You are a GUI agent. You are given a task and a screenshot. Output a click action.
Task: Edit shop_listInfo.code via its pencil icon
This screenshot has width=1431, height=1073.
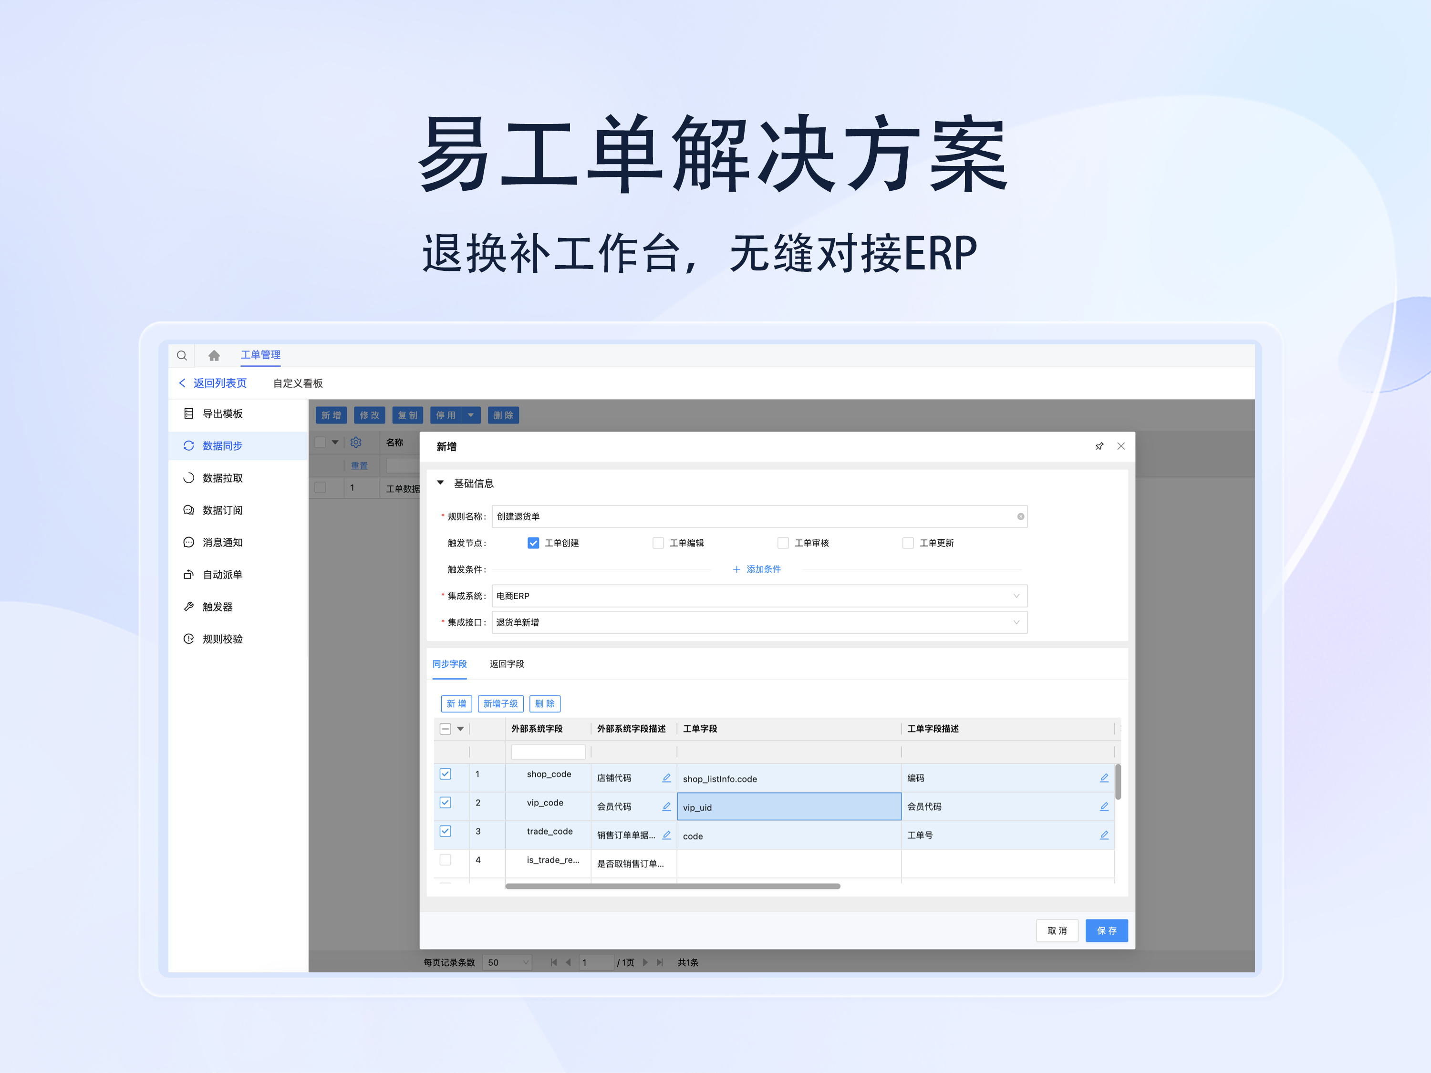pyautogui.click(x=1104, y=778)
